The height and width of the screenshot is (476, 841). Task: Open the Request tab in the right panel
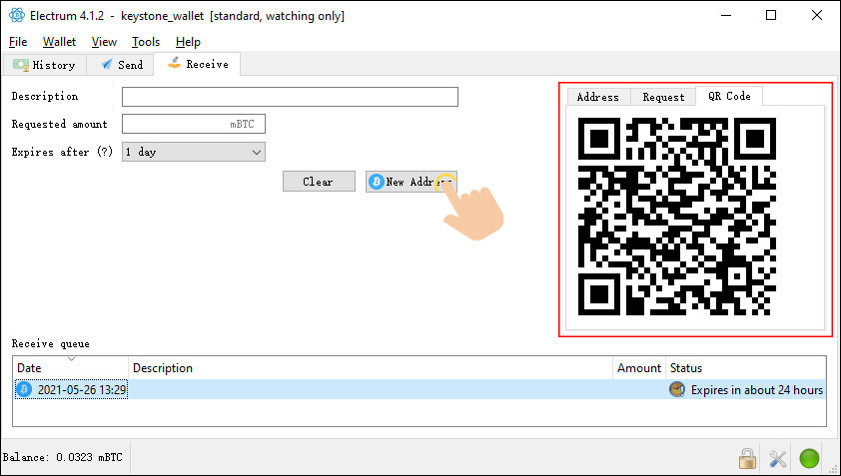[663, 97]
